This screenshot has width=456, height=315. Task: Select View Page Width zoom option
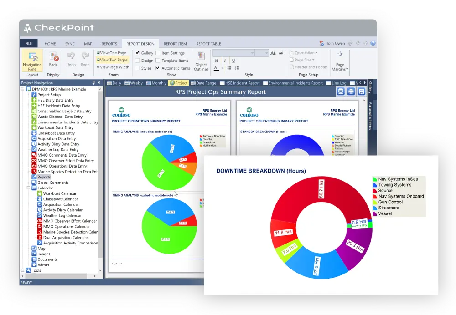pyautogui.click(x=113, y=67)
